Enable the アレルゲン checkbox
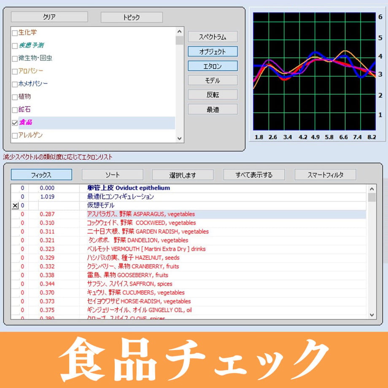This screenshot has width=388, height=388. coord(15,136)
